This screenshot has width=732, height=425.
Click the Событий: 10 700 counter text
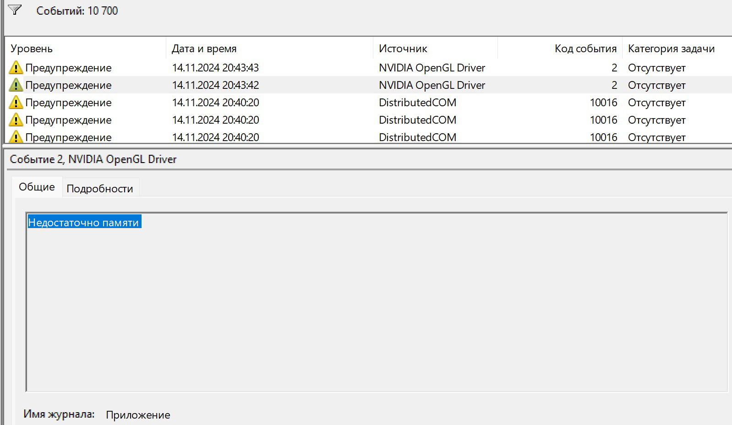coord(77,11)
